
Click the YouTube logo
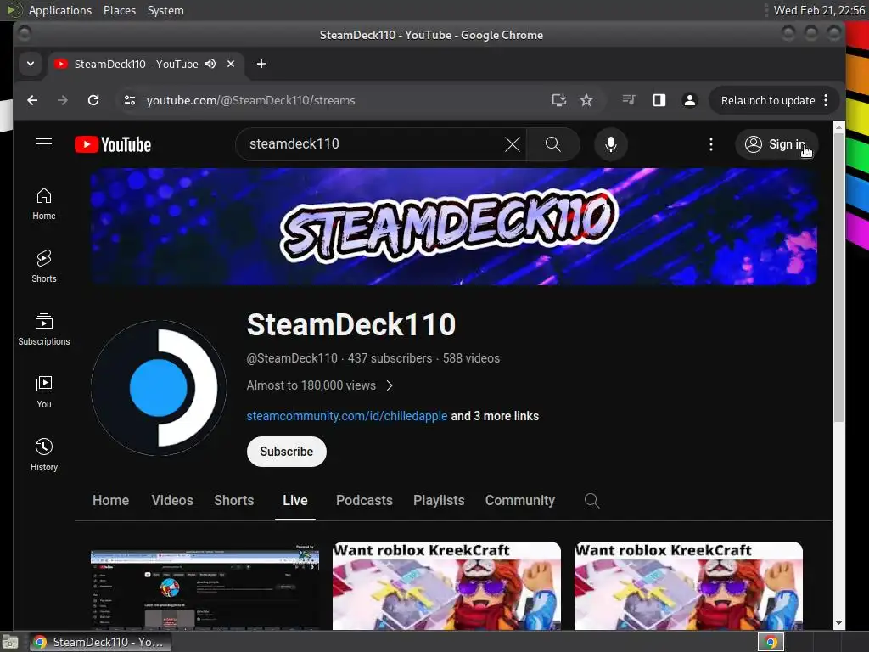pyautogui.click(x=113, y=144)
